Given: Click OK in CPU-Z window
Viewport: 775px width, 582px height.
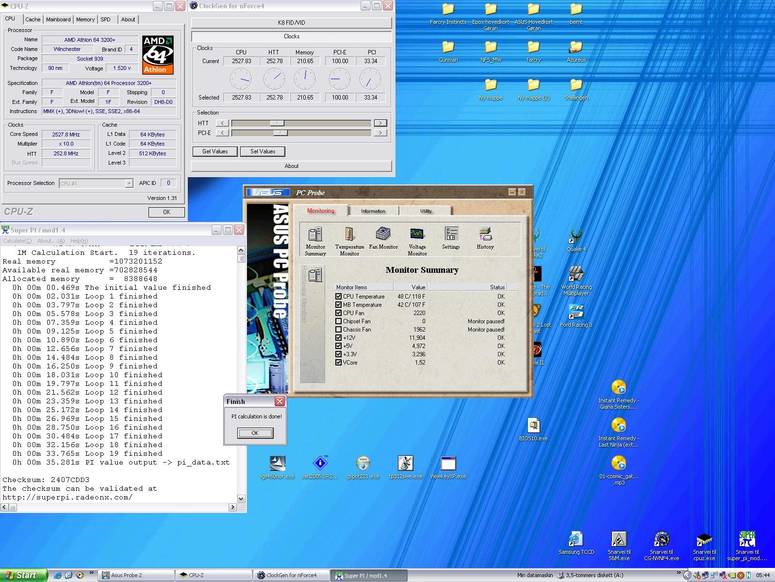Looking at the screenshot, I should pos(166,212).
